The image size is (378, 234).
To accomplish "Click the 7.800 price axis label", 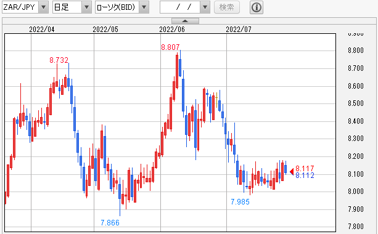I will (356, 227).
